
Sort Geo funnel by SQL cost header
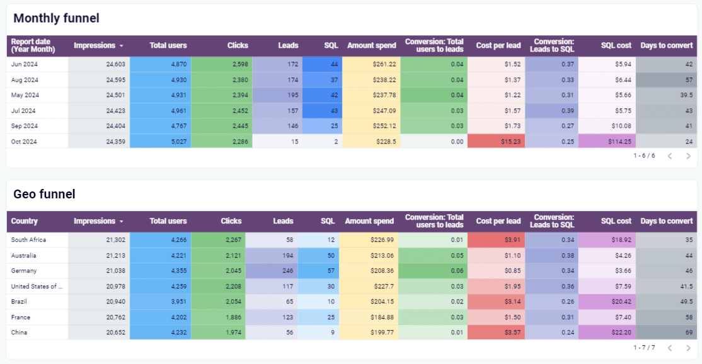coord(616,221)
